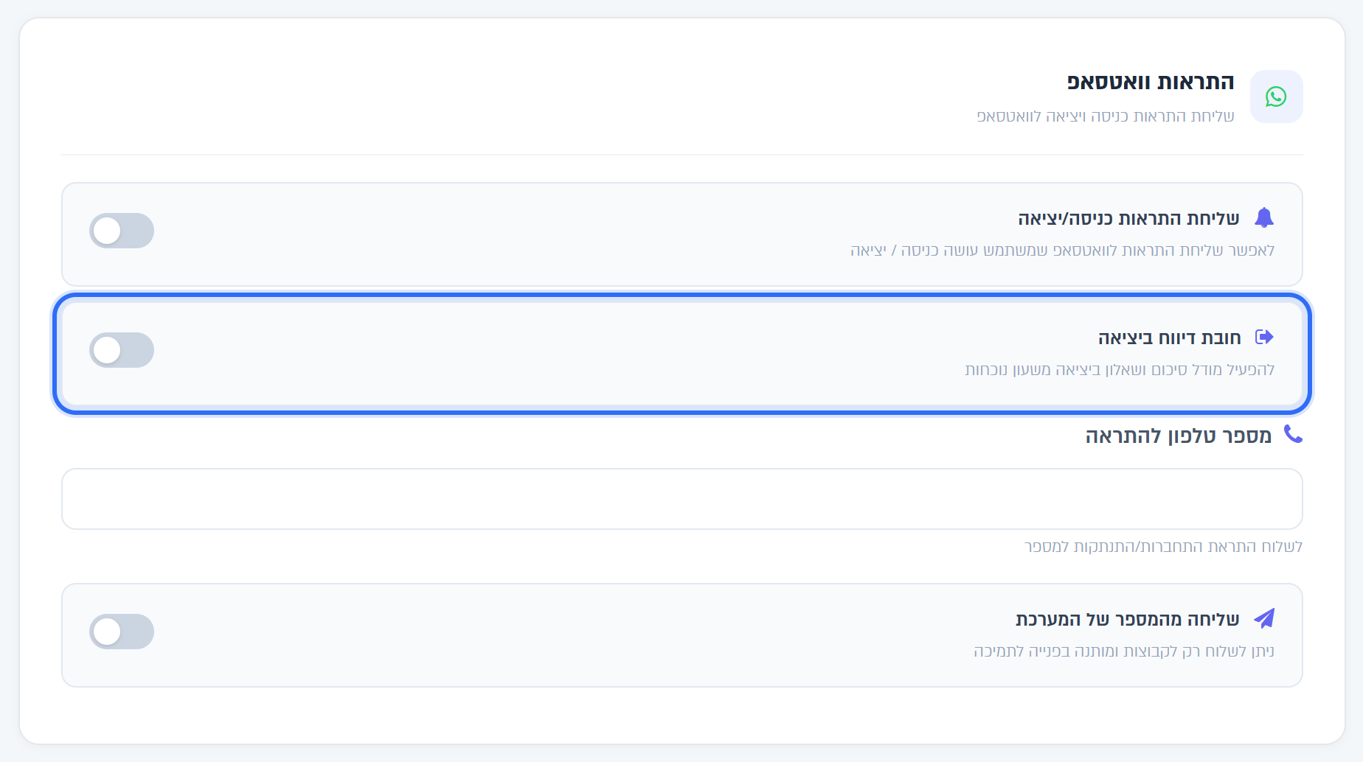Select the שליחה מהמספר של המערכת label
The height and width of the screenshot is (762, 1363).
[1128, 620]
